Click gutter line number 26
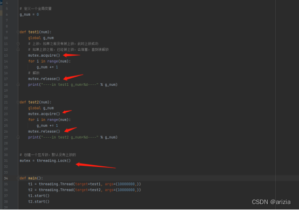299x210 pixels. click(x=6, y=131)
